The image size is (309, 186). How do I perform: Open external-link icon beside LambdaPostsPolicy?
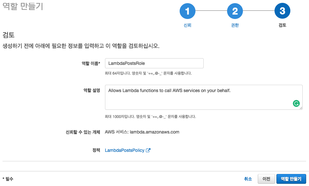(148, 150)
